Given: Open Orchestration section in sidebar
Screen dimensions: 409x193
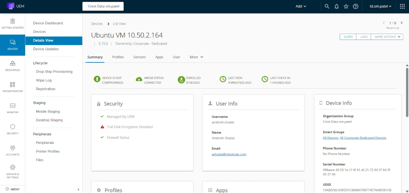Looking at the screenshot, I should 12,87.
